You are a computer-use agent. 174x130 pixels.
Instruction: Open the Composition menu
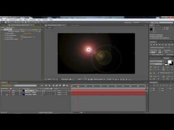[x=13, y=19]
